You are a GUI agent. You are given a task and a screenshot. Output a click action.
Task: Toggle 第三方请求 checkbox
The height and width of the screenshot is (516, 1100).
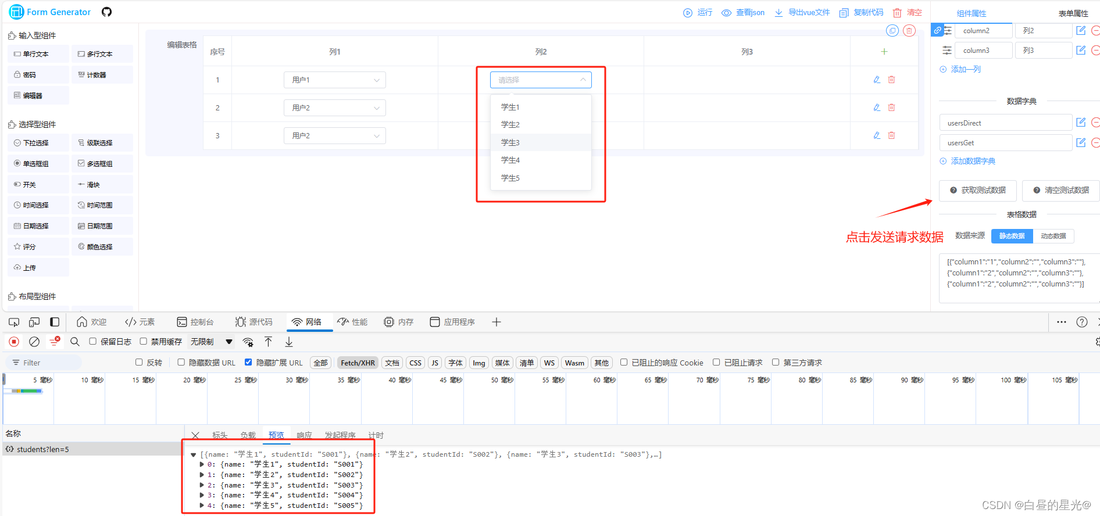tap(776, 362)
